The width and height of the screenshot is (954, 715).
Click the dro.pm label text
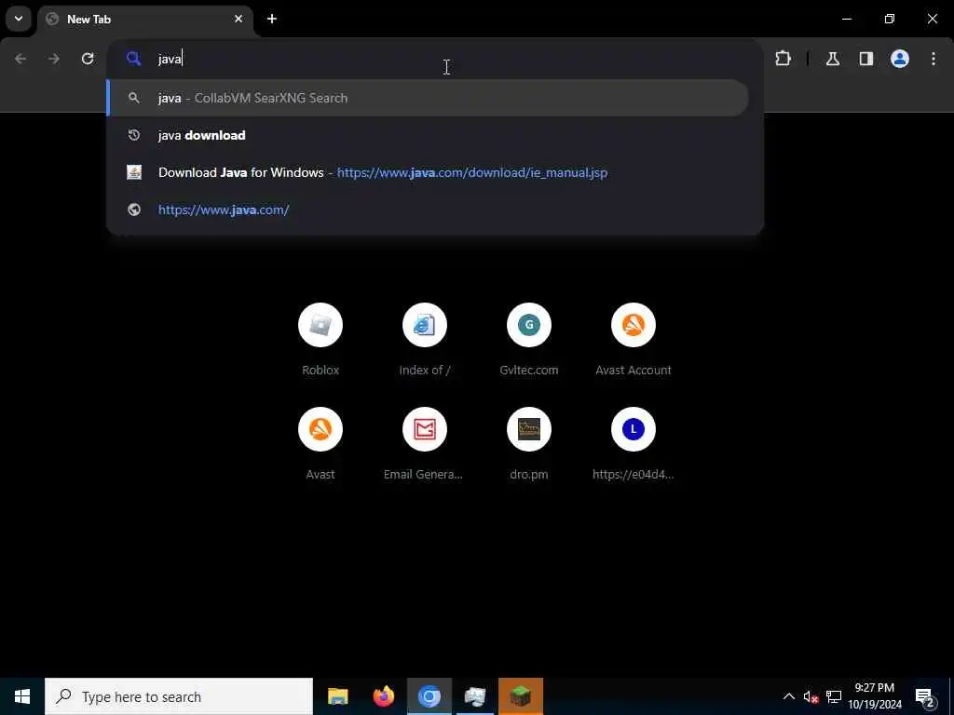pos(529,474)
